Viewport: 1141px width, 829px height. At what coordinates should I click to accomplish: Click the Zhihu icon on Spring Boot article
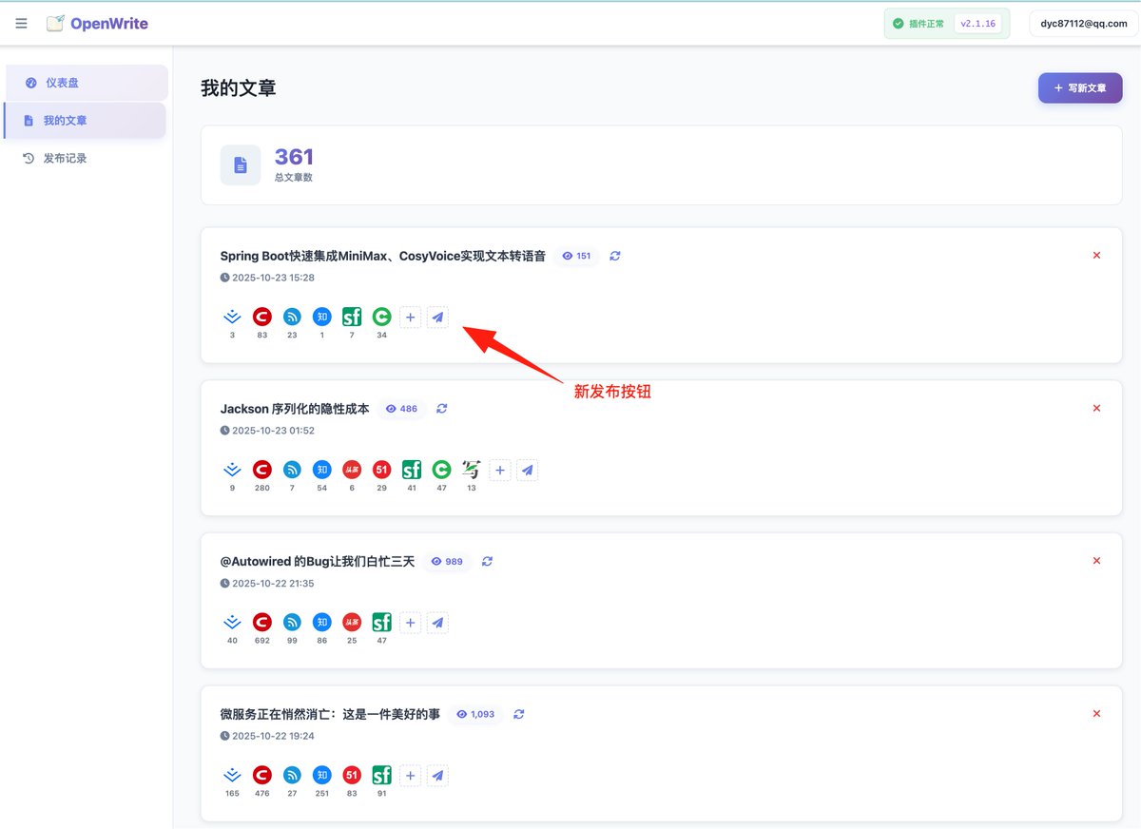322,318
